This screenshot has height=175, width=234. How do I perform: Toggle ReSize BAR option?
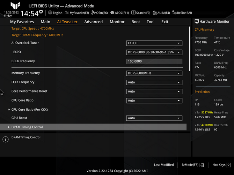pyautogui.click(x=182, y=13)
